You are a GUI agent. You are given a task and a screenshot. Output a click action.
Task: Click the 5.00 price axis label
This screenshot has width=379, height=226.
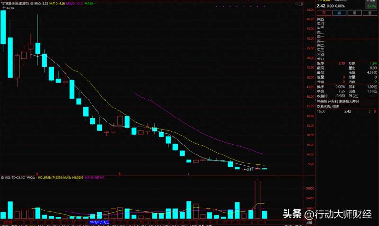(x=311, y=164)
